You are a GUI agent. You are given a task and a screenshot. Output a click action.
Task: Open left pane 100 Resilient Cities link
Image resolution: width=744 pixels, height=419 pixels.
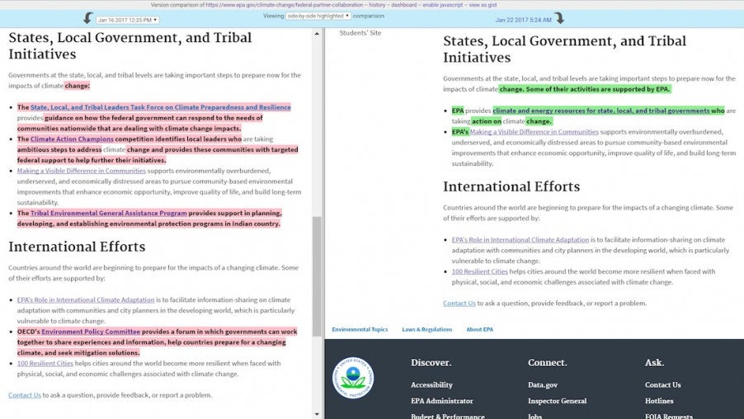coord(45,364)
